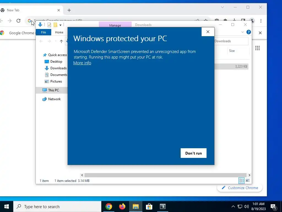Expand the File Explorer ribbon chevron

242,32
